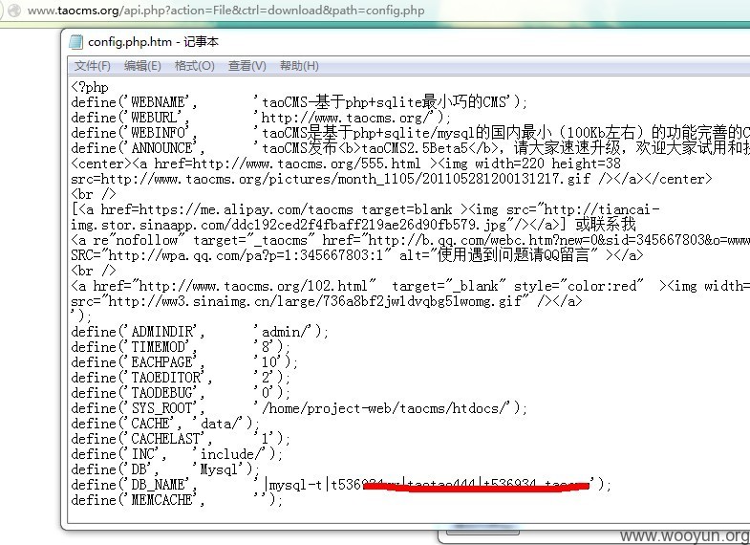
Task: Click the define('DB', 'Mysql' line
Action: click(165, 469)
